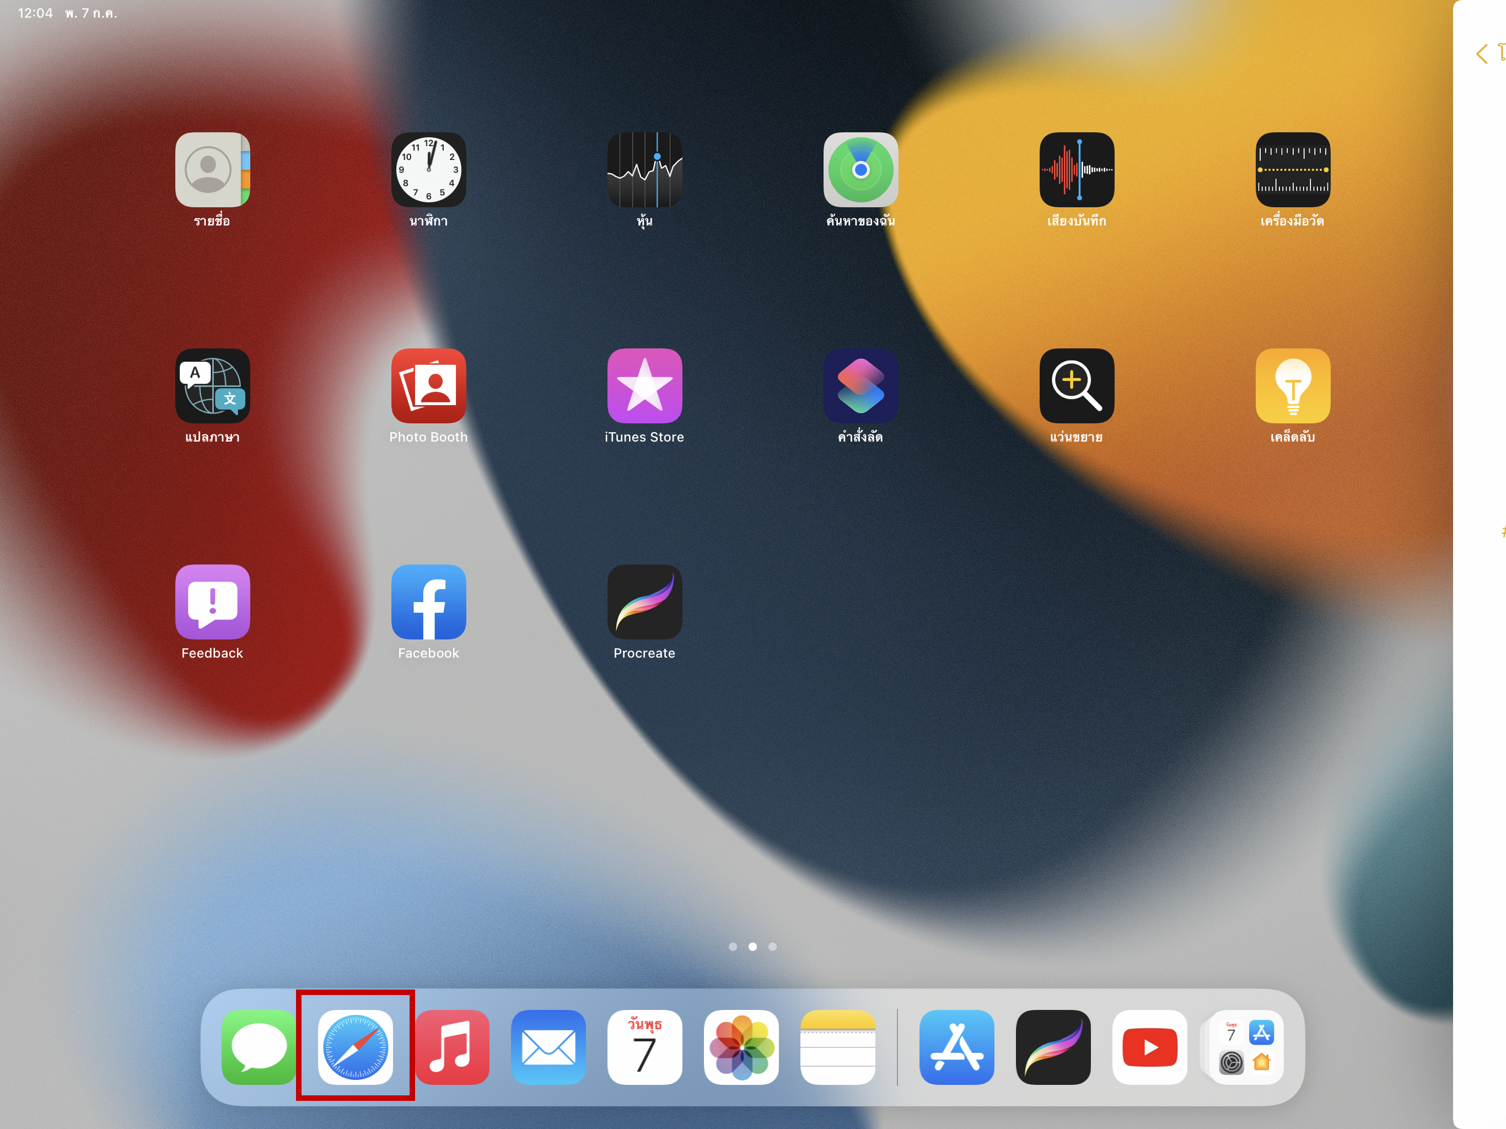Launch the Find My app

click(860, 170)
